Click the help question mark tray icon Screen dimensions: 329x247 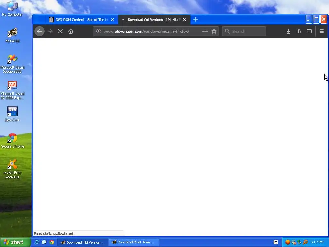[276, 242]
